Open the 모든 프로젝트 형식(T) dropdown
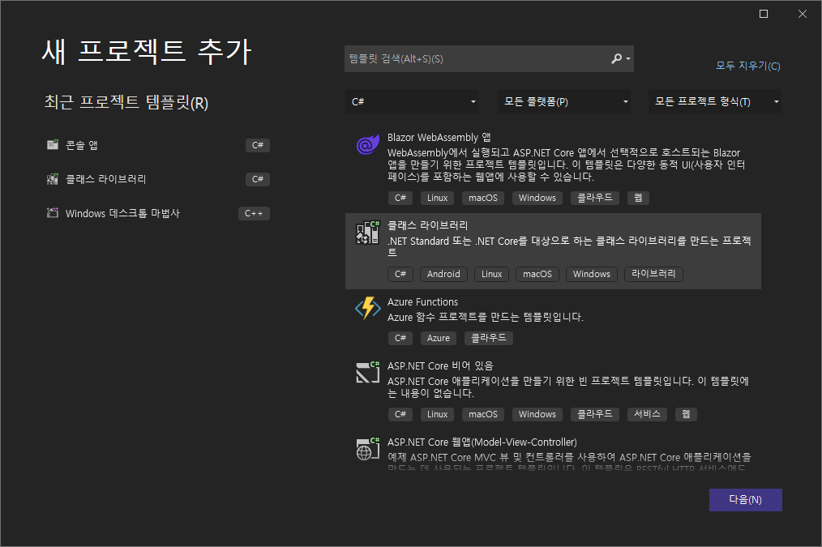 tap(715, 101)
